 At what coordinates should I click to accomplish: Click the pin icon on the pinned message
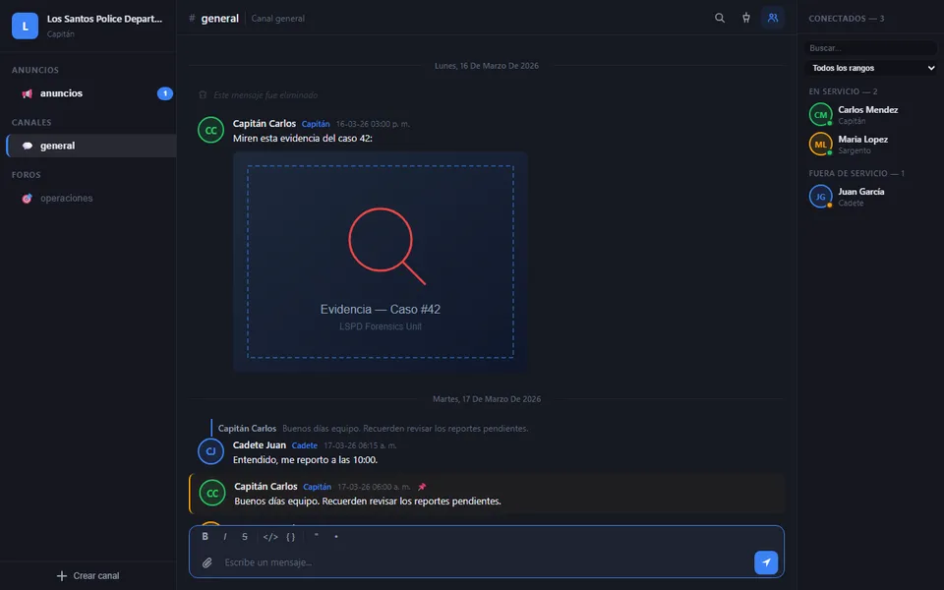tap(422, 487)
